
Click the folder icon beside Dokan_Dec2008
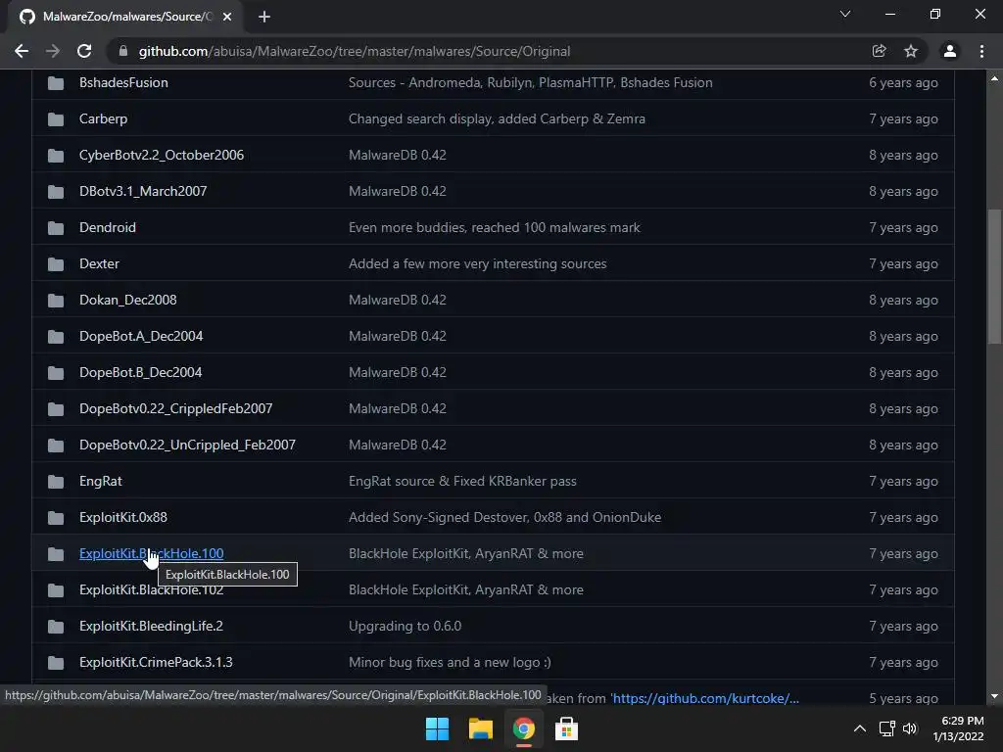(x=56, y=300)
